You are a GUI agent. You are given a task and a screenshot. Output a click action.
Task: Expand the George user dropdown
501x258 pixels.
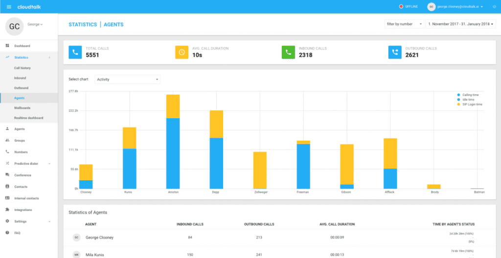35,24
